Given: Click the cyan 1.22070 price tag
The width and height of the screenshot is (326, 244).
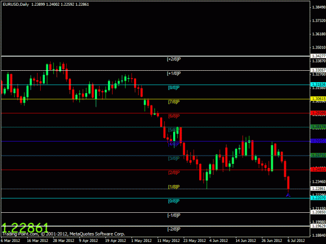Looking at the screenshot, I should tap(318, 198).
